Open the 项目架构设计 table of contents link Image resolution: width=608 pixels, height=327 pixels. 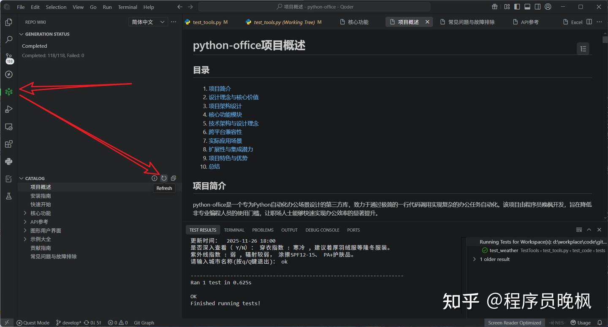point(225,105)
